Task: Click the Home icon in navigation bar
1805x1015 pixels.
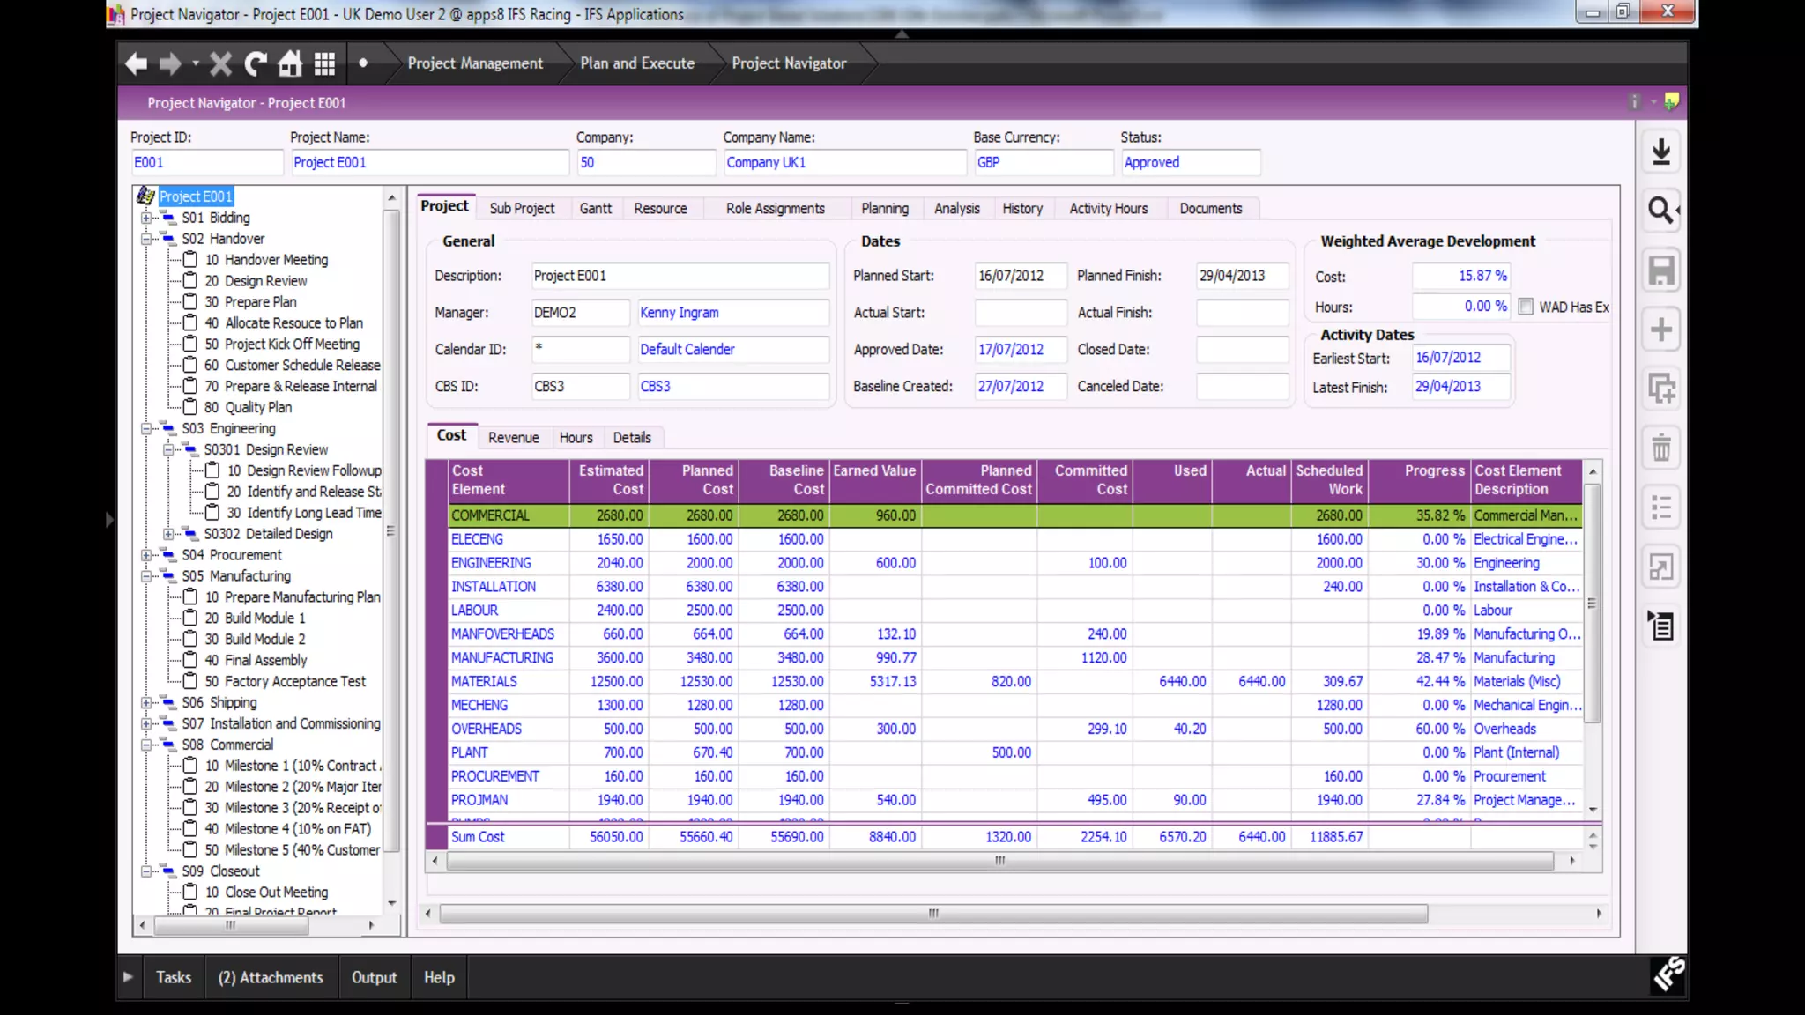Action: point(290,63)
